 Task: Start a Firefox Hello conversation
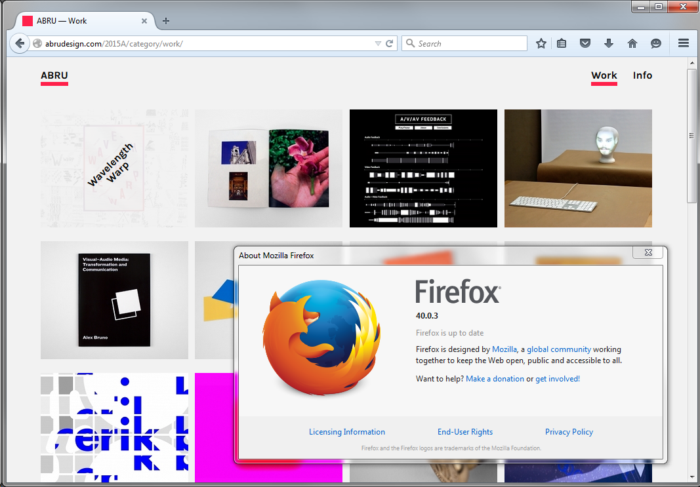click(655, 43)
